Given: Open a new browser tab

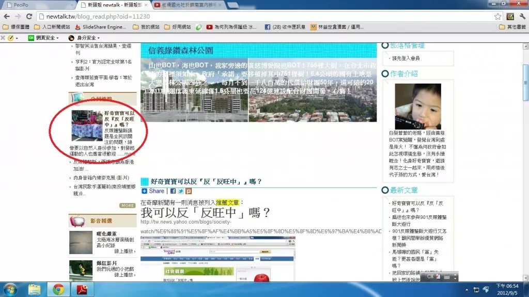Looking at the screenshot, I should click(x=233, y=5).
